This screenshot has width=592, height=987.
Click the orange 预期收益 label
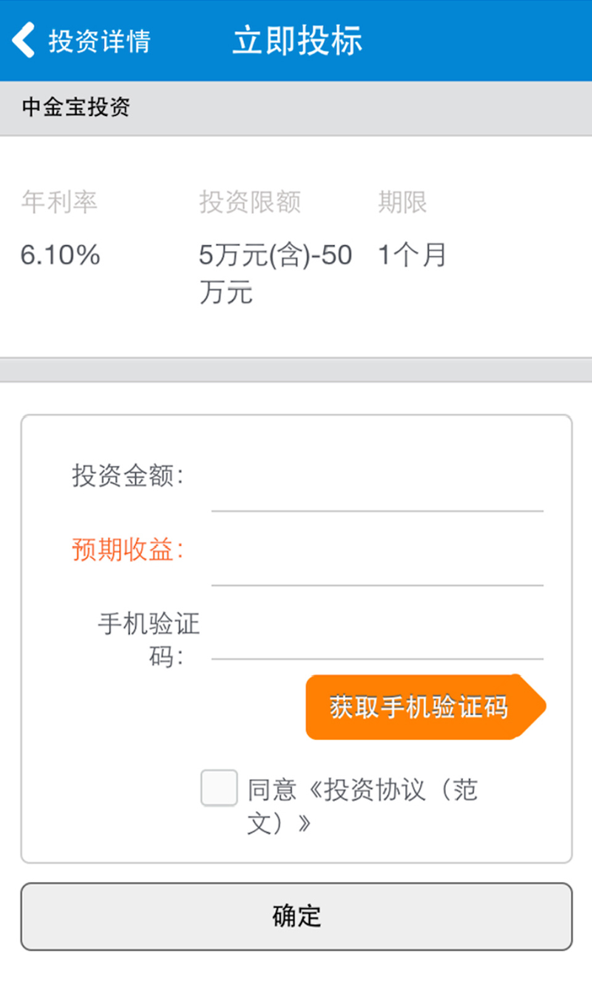point(128,550)
